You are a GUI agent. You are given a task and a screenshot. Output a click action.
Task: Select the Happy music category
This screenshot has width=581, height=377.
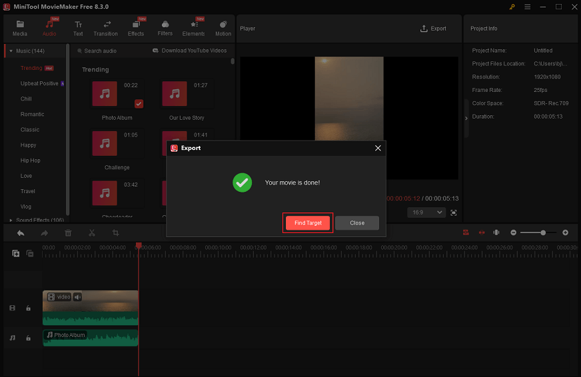point(28,145)
